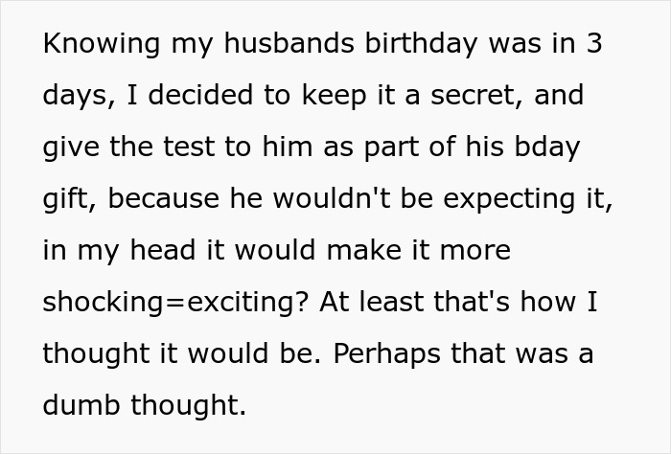Click the number "3" ending first line

594,43
